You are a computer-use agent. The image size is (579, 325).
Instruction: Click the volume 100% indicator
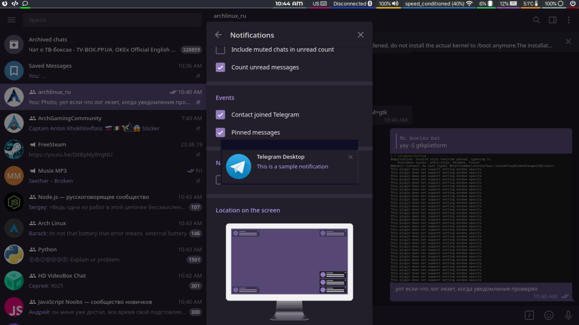[x=389, y=4]
